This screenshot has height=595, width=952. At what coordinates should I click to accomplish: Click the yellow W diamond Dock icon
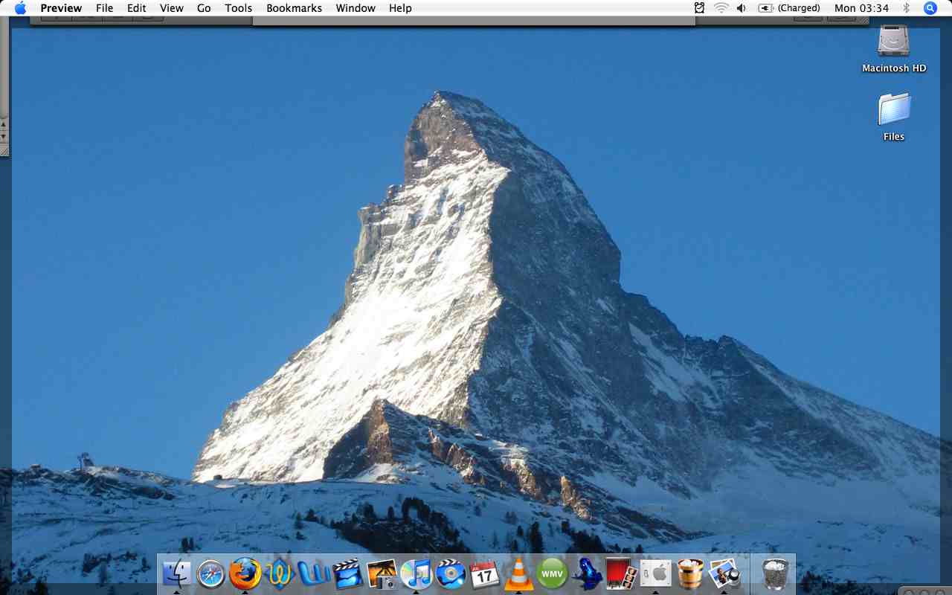tap(279, 573)
